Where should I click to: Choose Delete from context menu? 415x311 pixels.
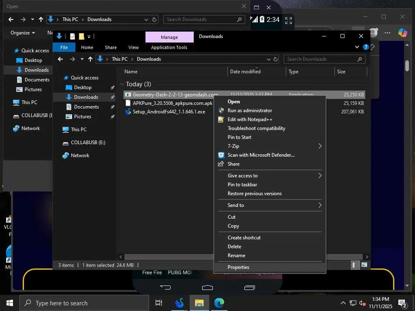click(234, 247)
